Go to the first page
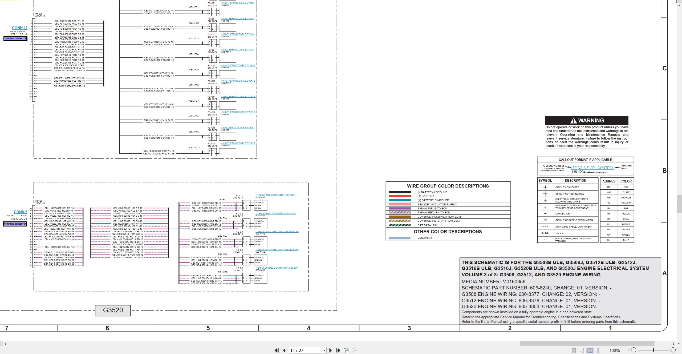 [x=277, y=350]
